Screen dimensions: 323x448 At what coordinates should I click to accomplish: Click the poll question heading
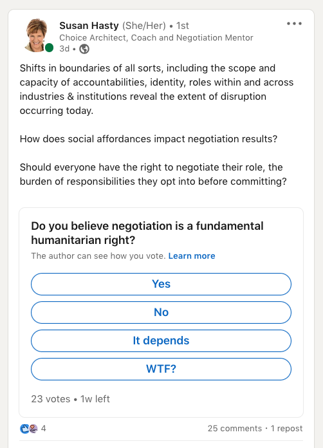point(147,233)
